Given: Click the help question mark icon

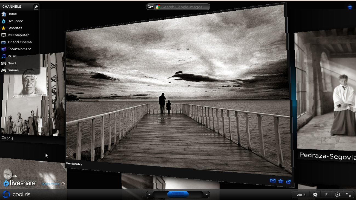Looking at the screenshot, I should (326, 195).
